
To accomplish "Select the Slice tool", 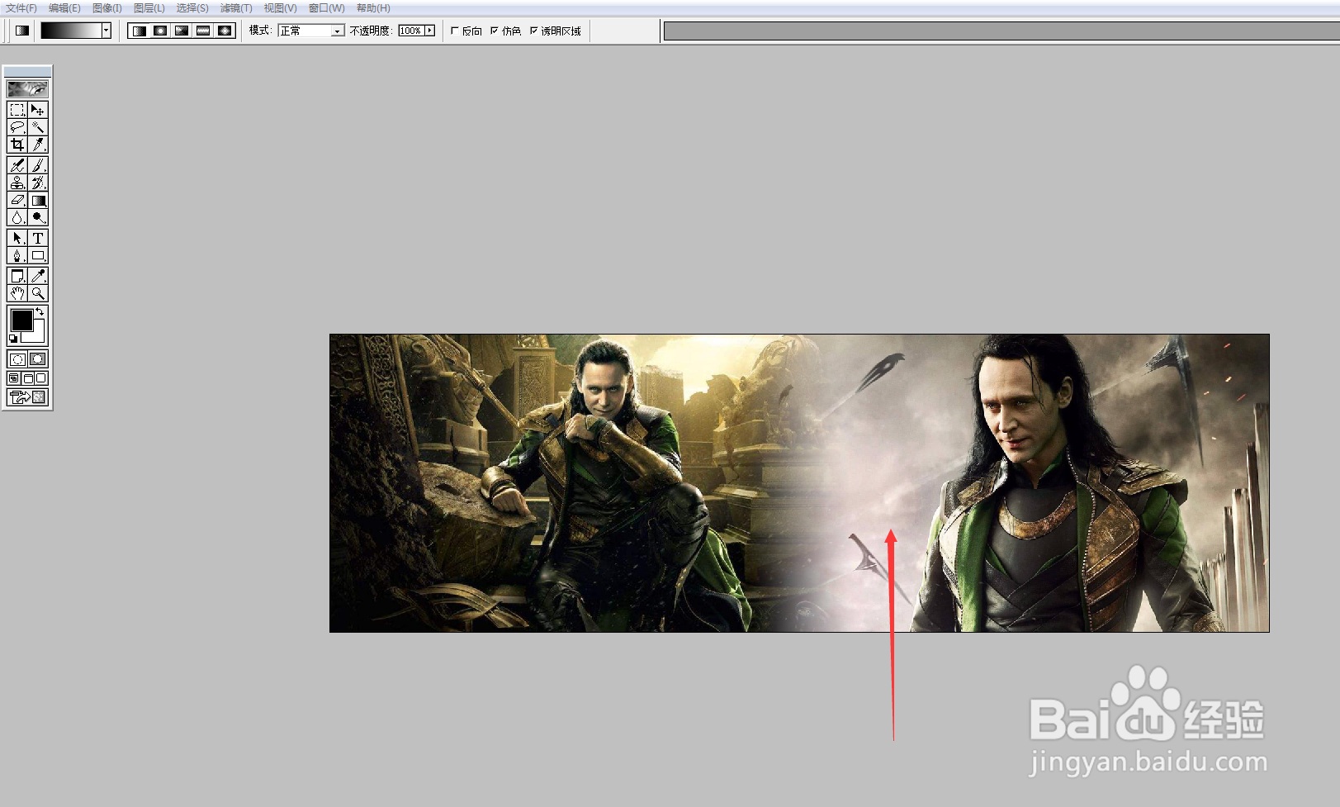I will 38,145.
